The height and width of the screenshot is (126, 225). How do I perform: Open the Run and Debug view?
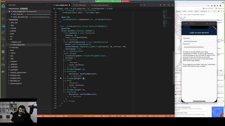3,26
